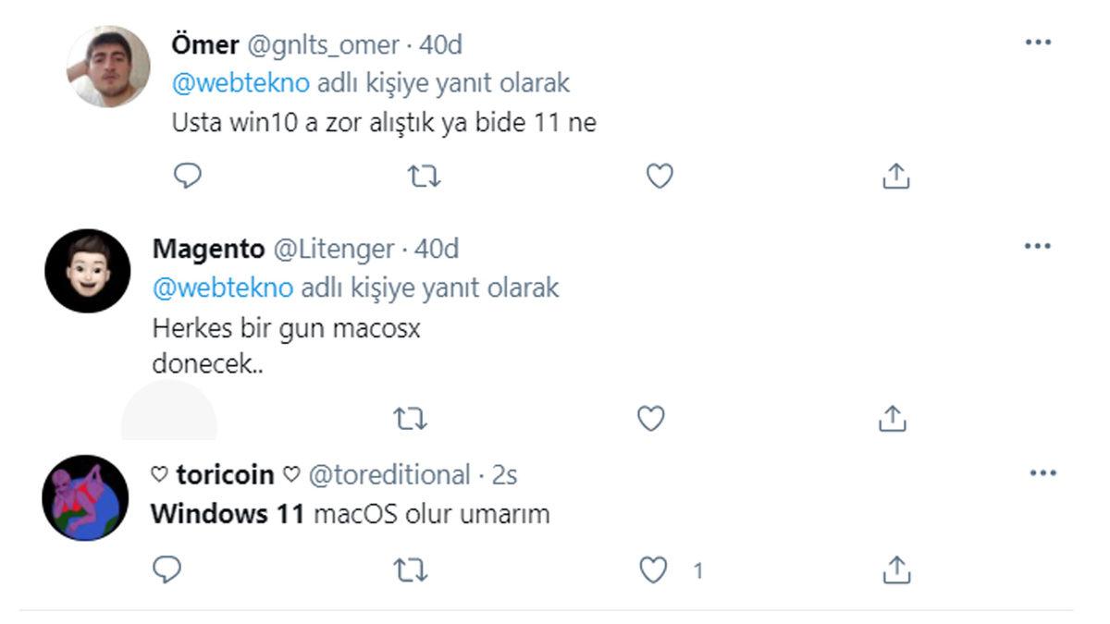Reply to Ömer's tweet
The width and height of the screenshot is (1110, 624).
point(188,176)
